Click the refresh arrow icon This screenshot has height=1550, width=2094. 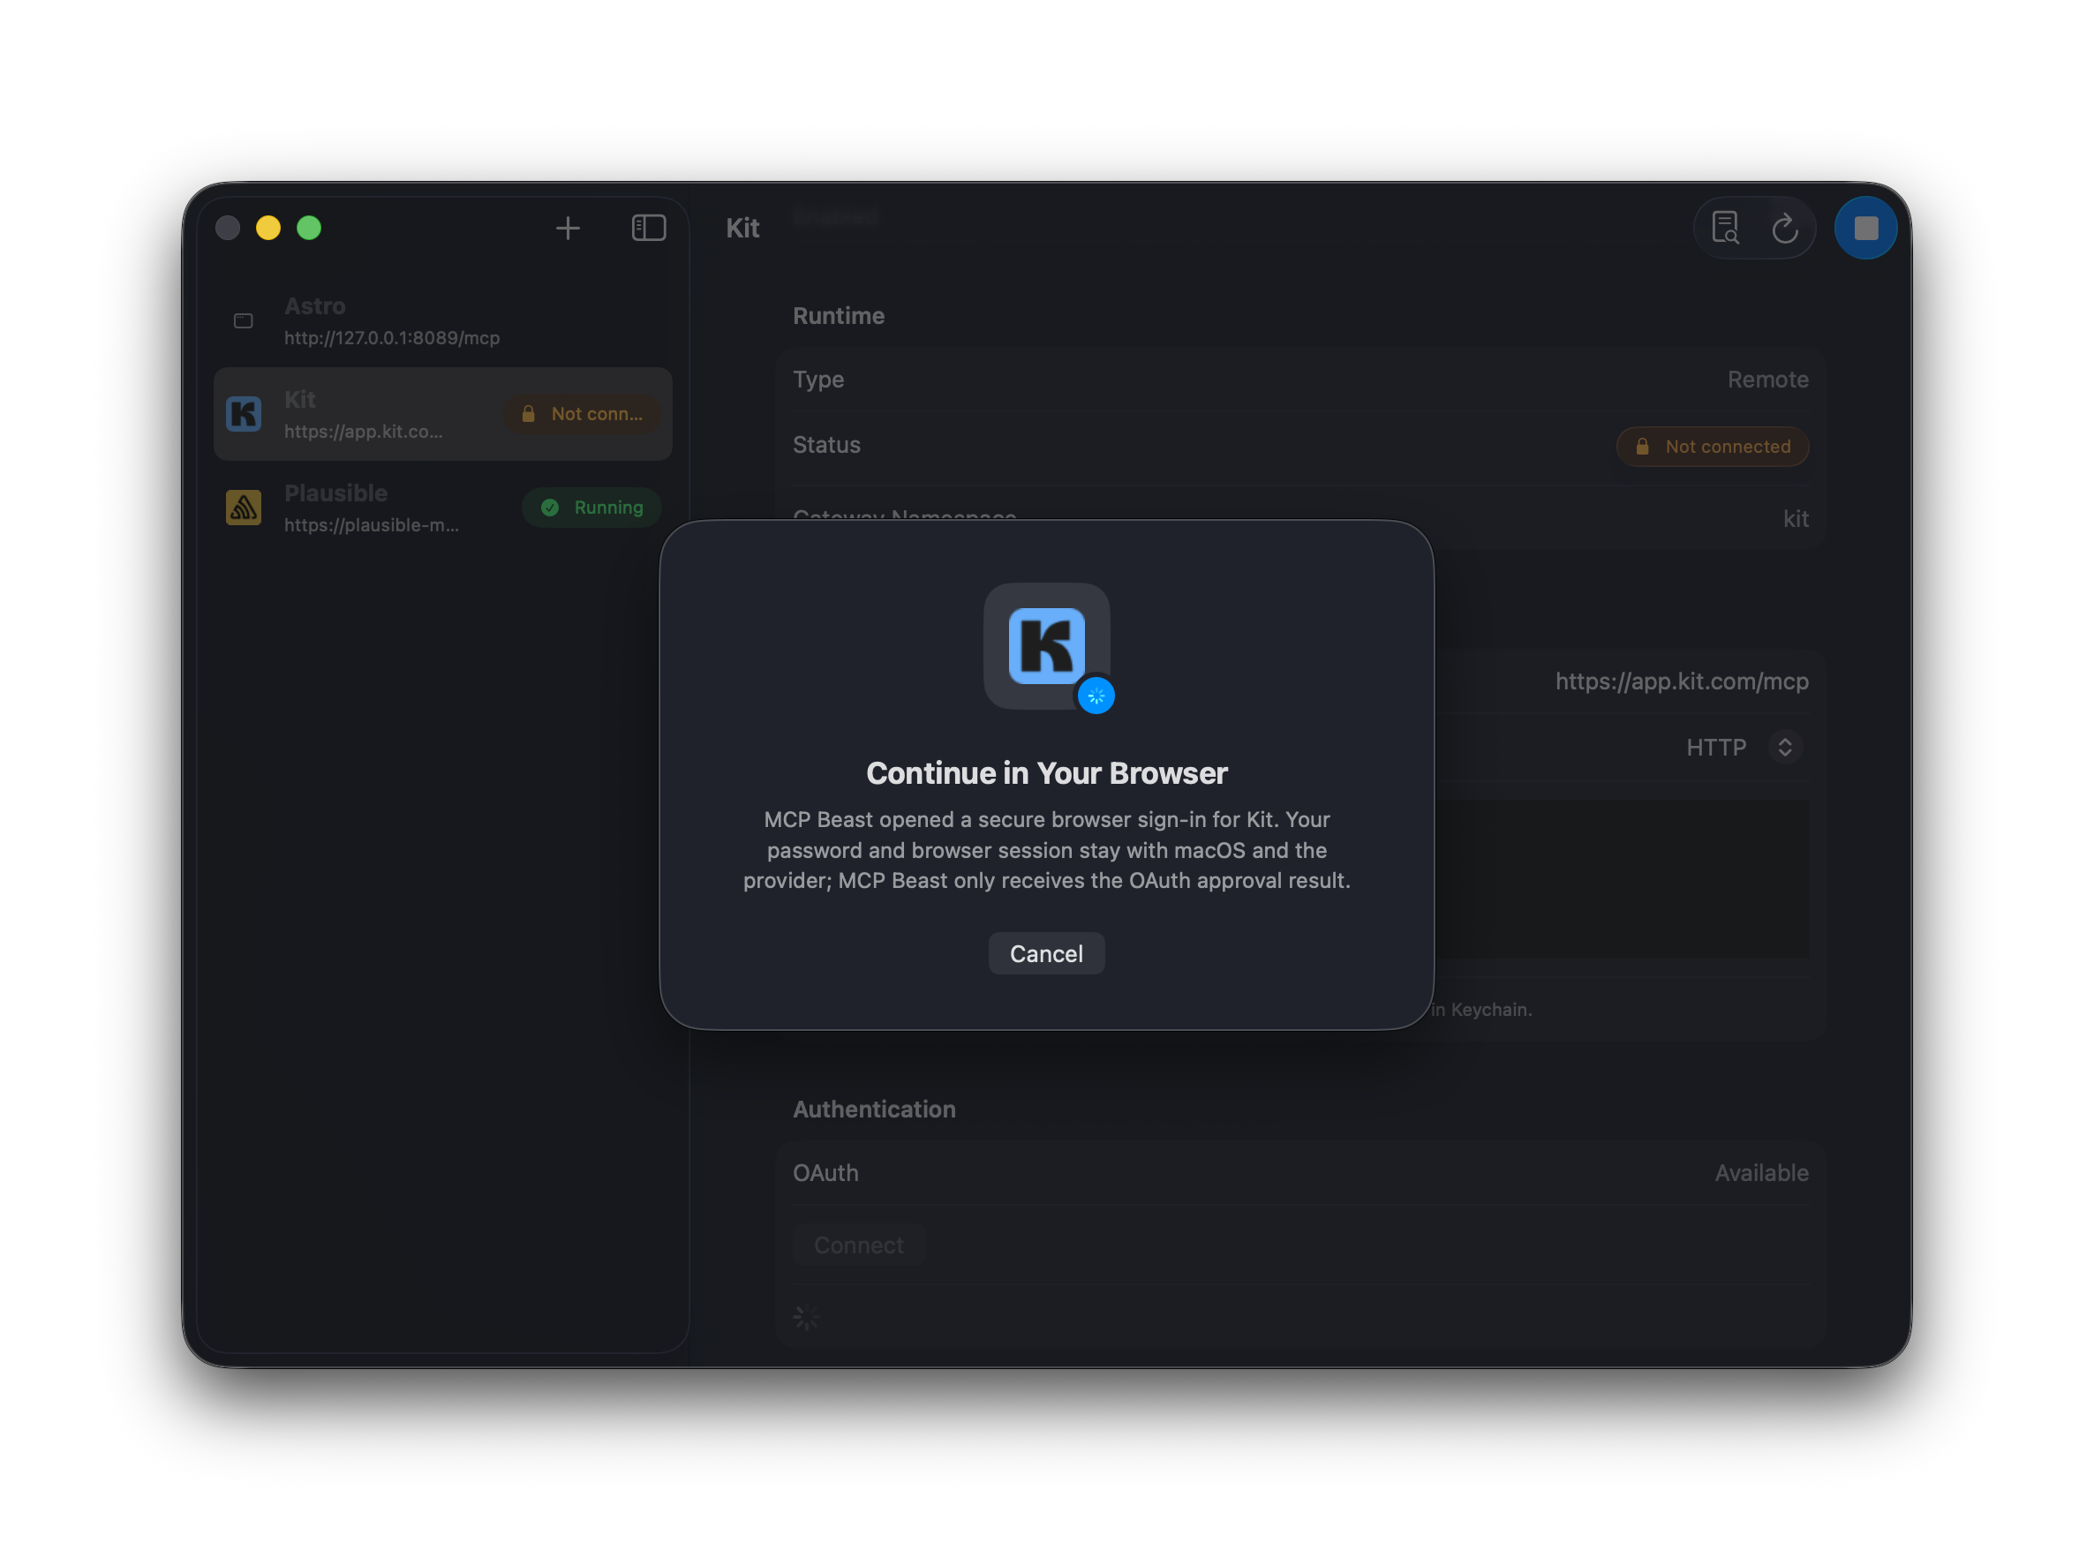1784,228
